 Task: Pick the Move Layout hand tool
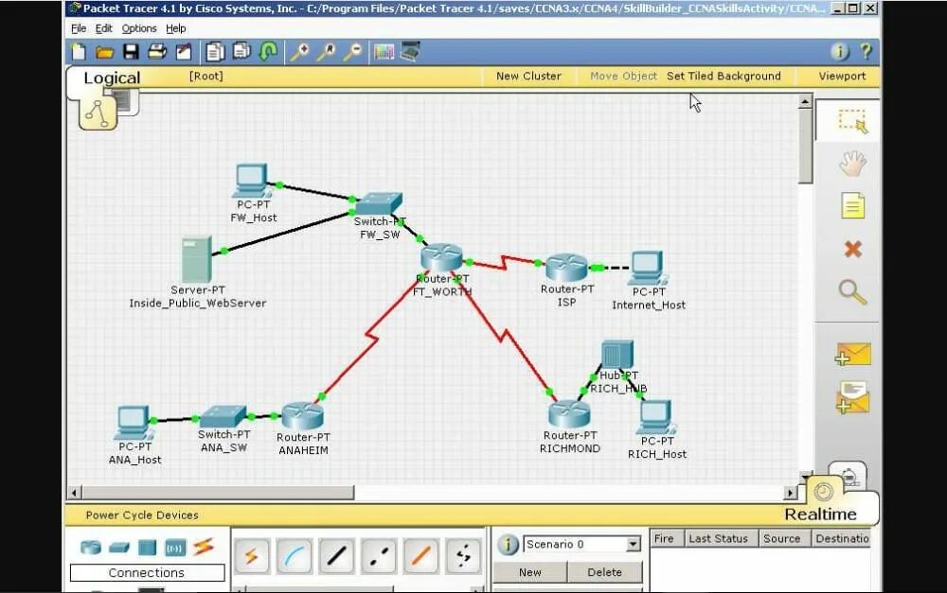tap(853, 163)
